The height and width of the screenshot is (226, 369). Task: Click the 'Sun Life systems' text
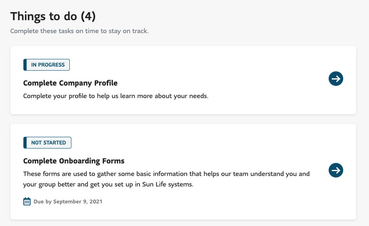(170, 185)
